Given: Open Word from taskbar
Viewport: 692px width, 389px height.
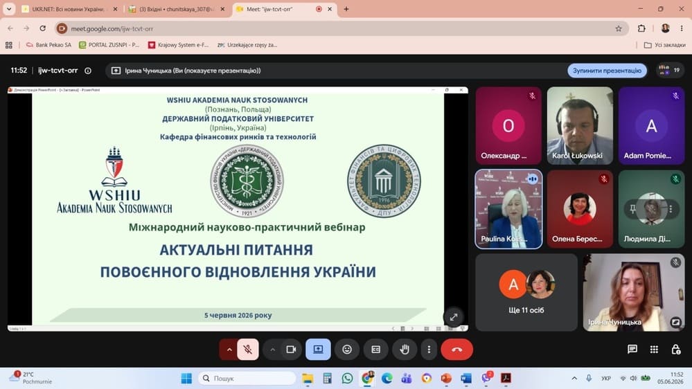Looking at the screenshot, I should point(466,378).
